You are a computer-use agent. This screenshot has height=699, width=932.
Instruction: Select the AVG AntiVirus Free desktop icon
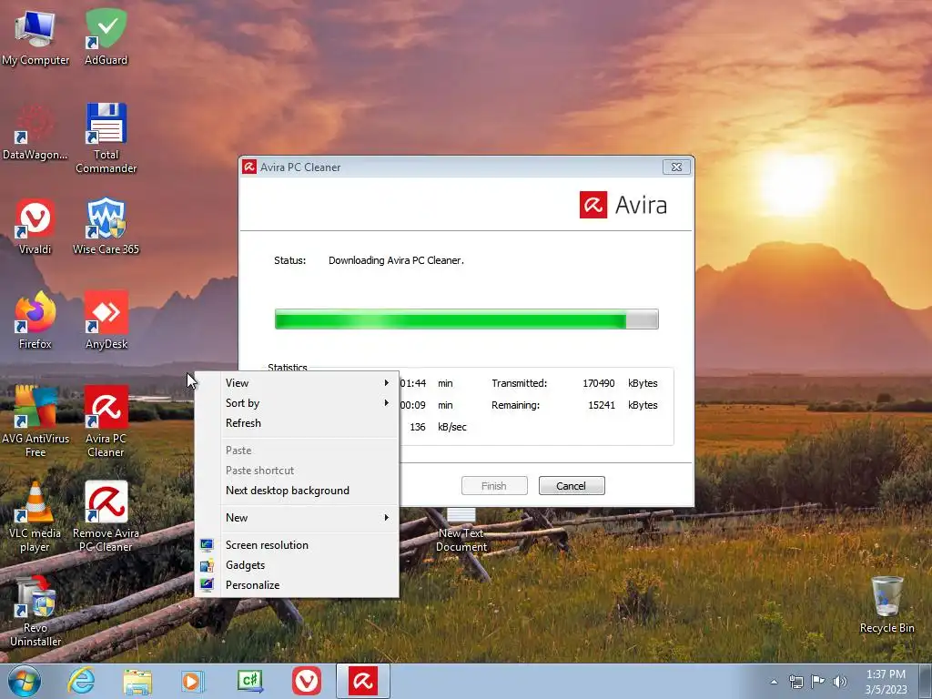coord(35,420)
